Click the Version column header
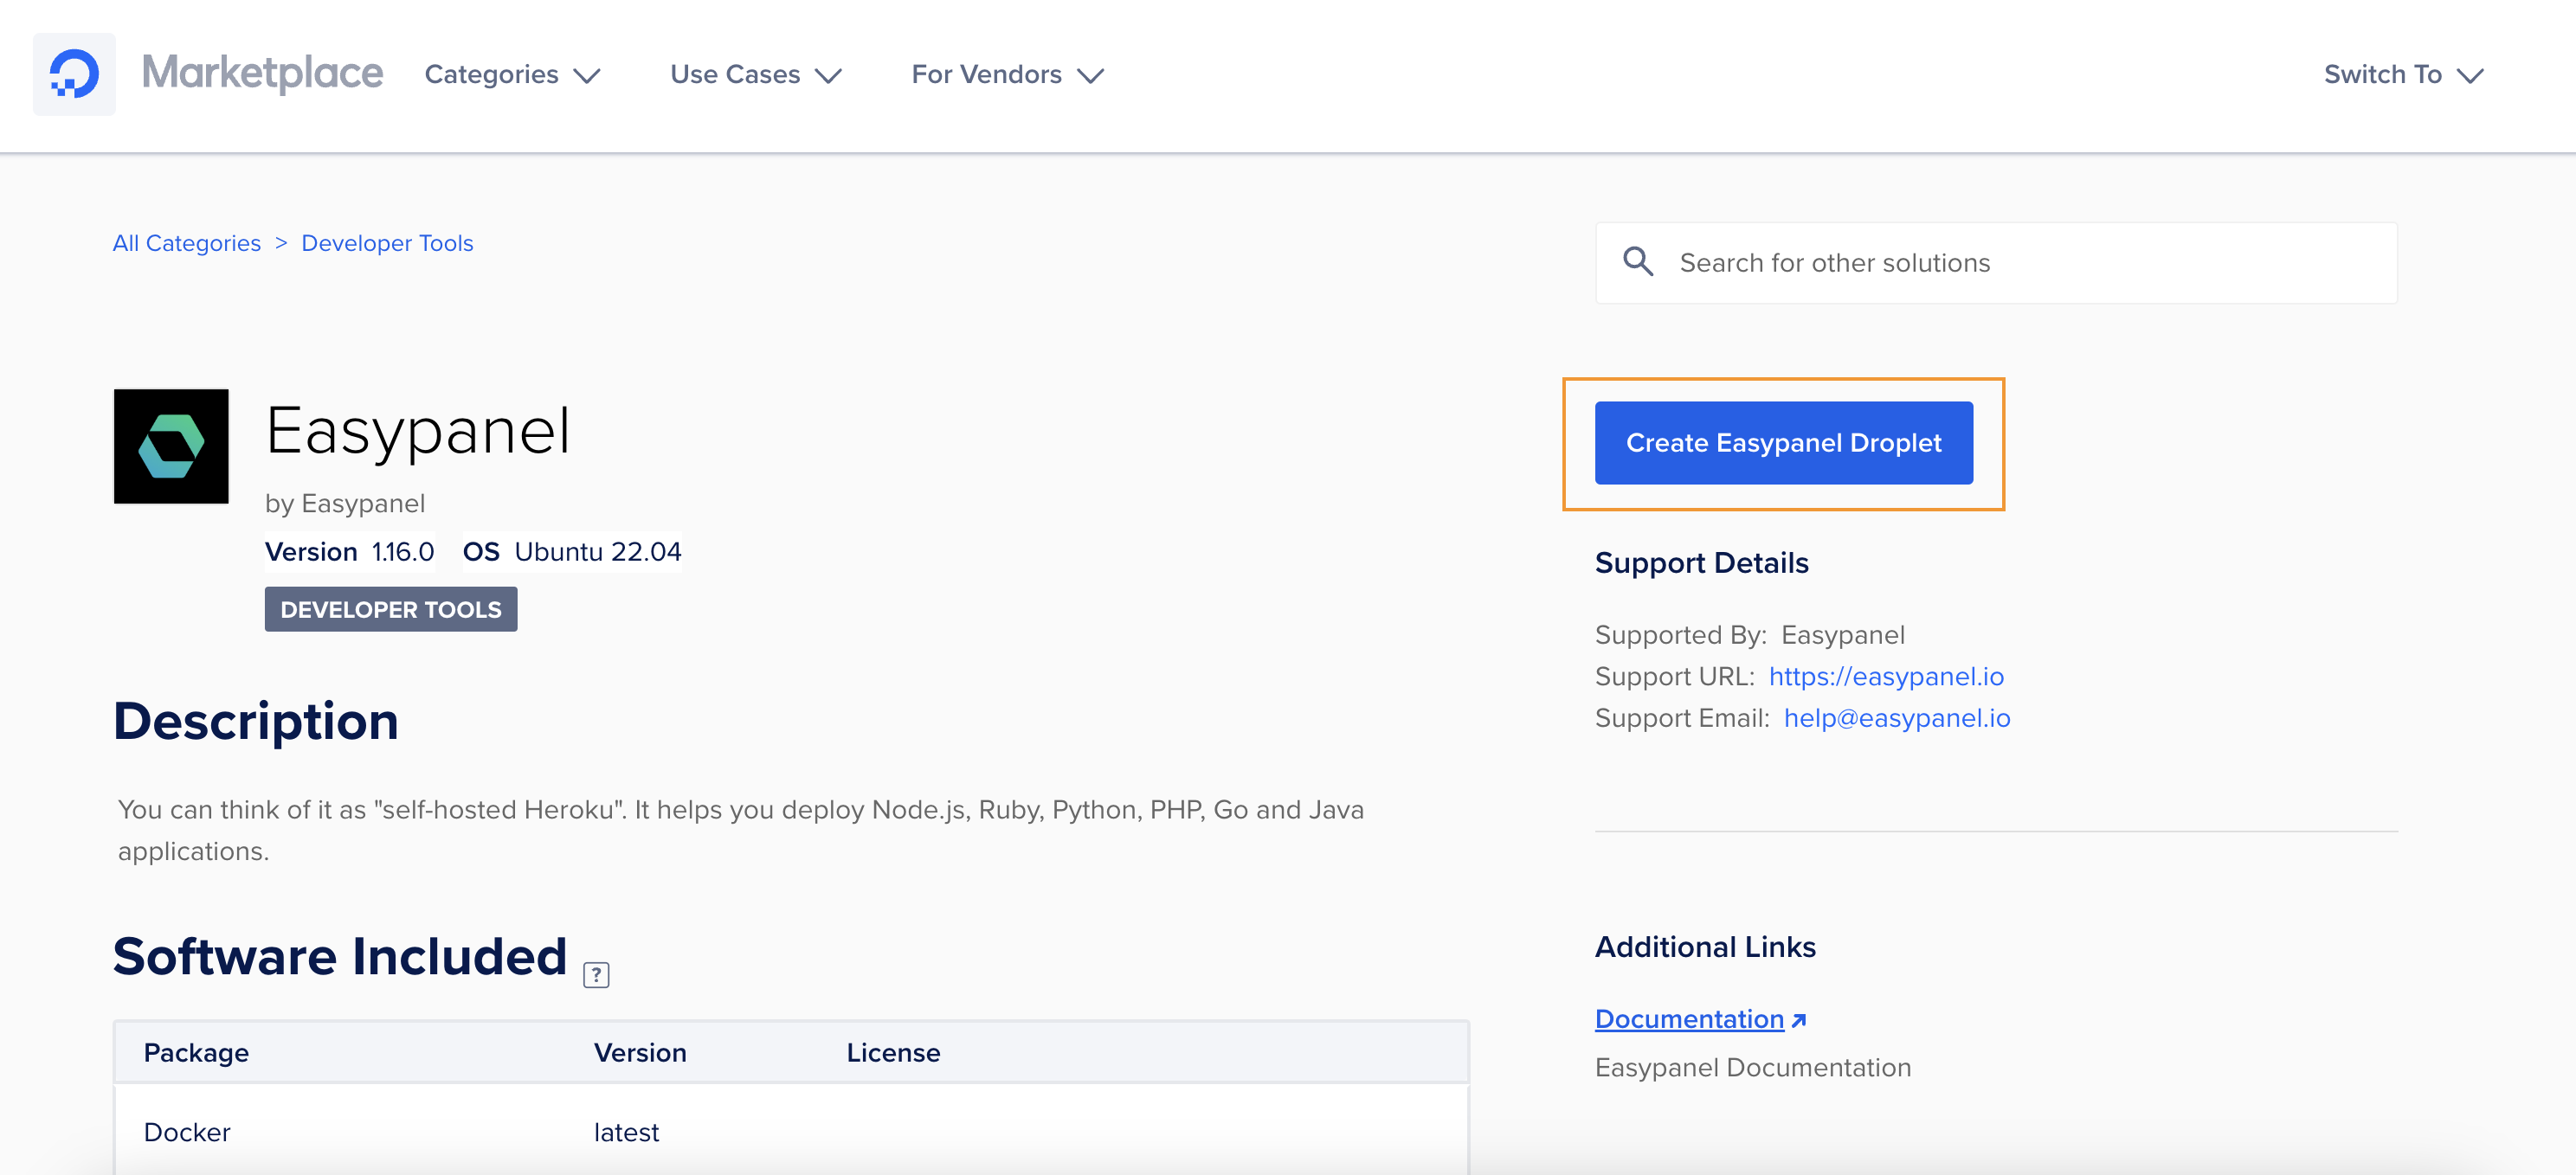 coord(640,1053)
